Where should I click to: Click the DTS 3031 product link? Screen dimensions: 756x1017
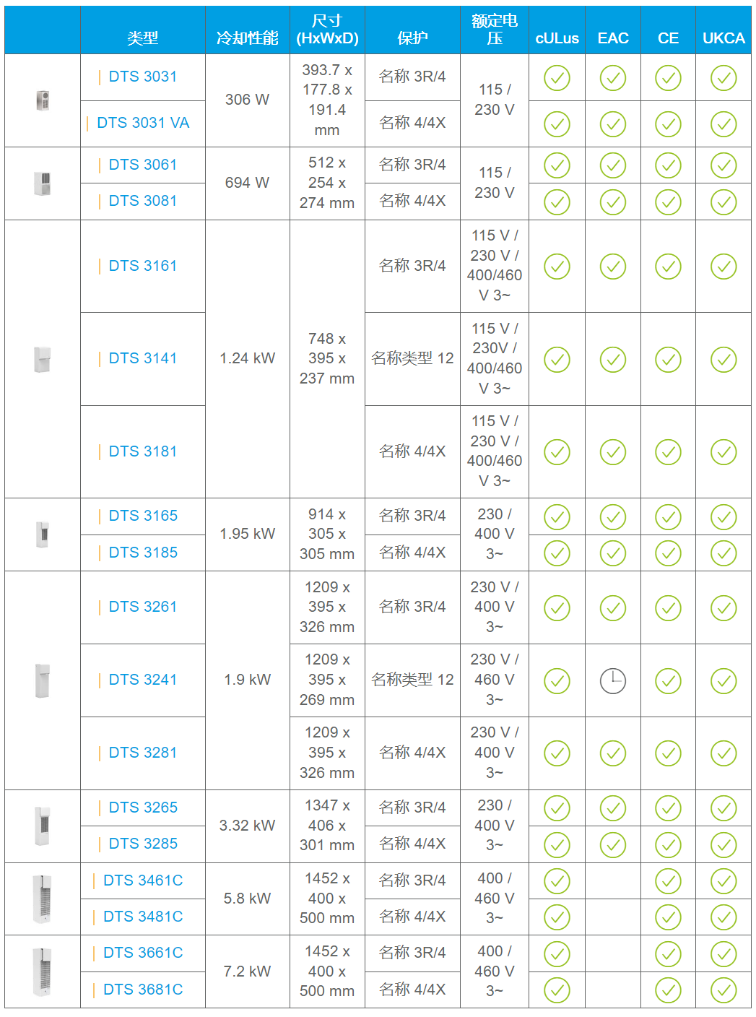pyautogui.click(x=142, y=77)
